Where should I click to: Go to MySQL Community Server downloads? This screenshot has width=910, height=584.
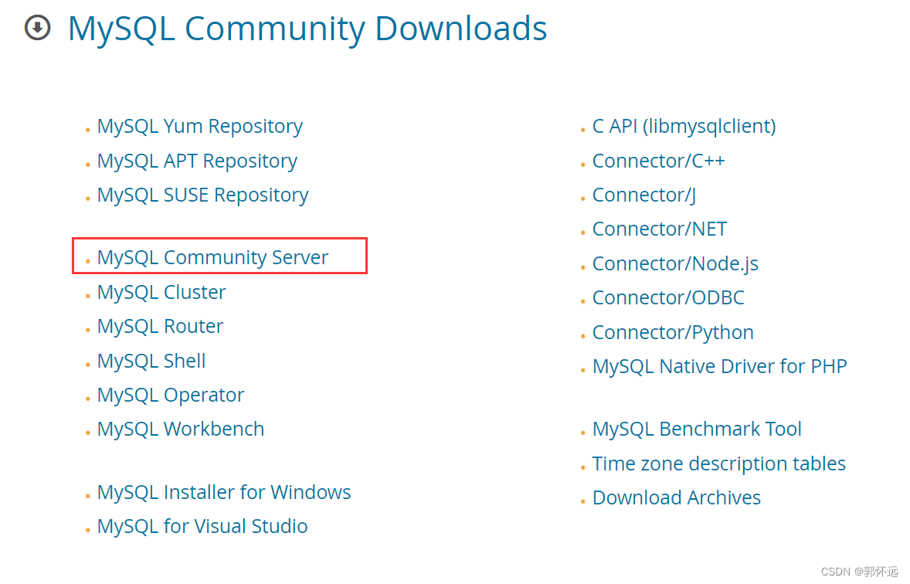(x=212, y=257)
